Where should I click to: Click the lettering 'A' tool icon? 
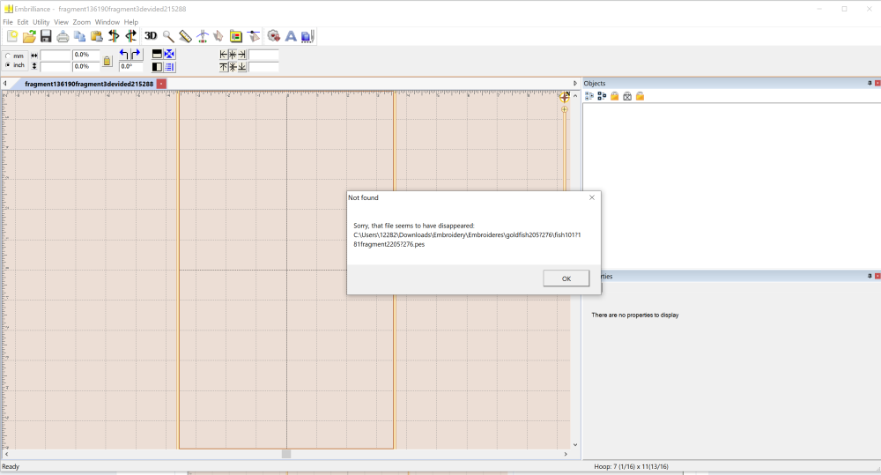(290, 36)
